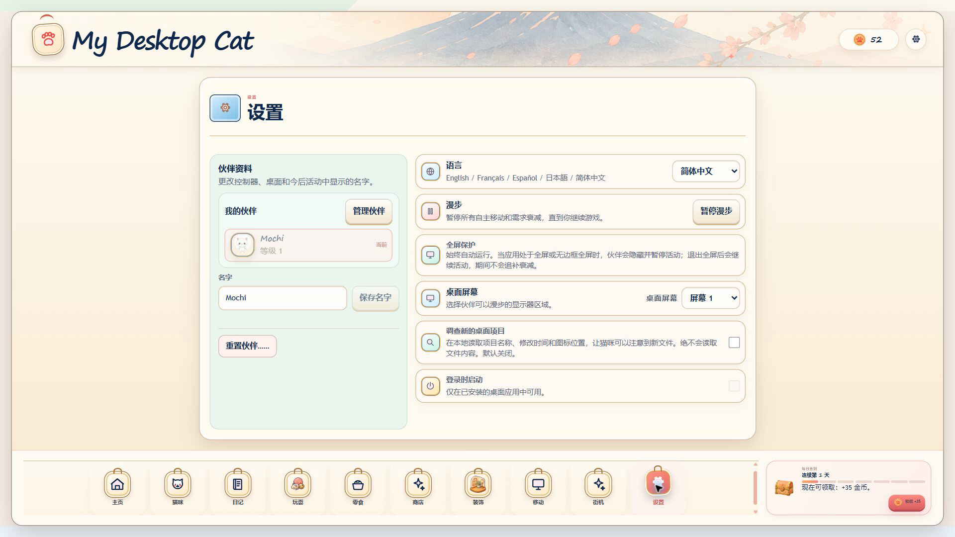Click the magnifier icon in the 调查新的桌面项目 row
955x537 pixels.
pyautogui.click(x=430, y=343)
